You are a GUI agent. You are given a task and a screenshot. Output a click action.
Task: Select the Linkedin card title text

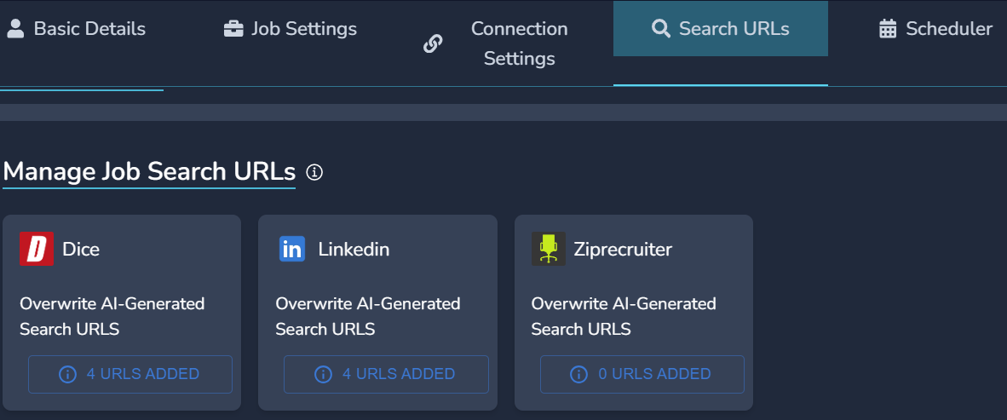pyautogui.click(x=354, y=250)
